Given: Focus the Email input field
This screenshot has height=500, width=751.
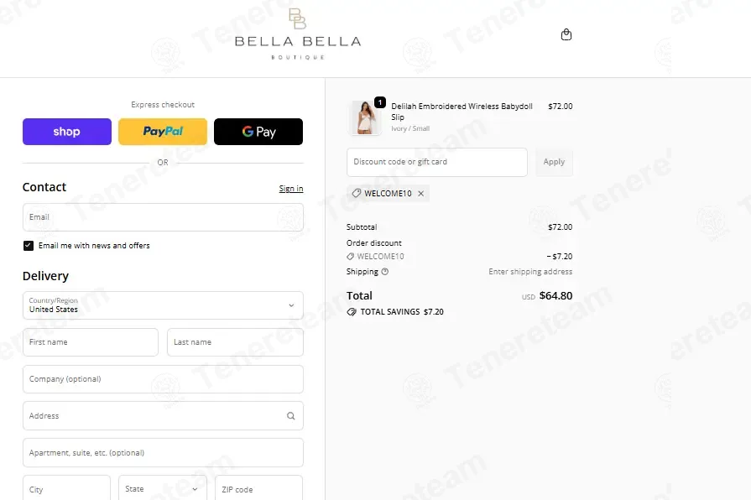Looking at the screenshot, I should click(163, 217).
